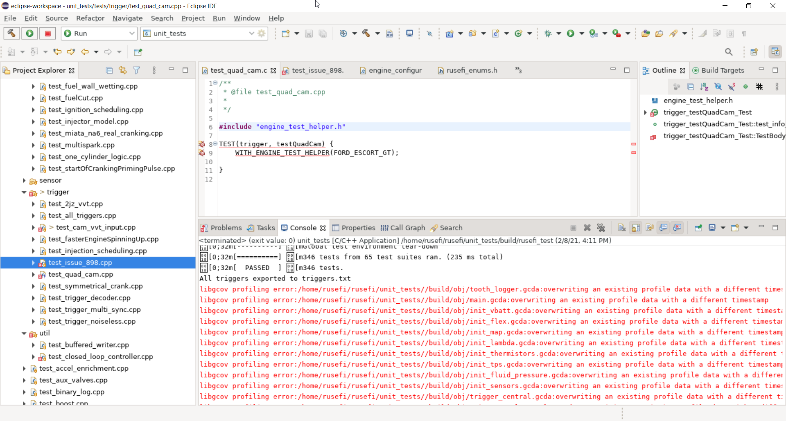Click Sort alphabetically icon in Outline
The image size is (786, 421).
click(704, 87)
